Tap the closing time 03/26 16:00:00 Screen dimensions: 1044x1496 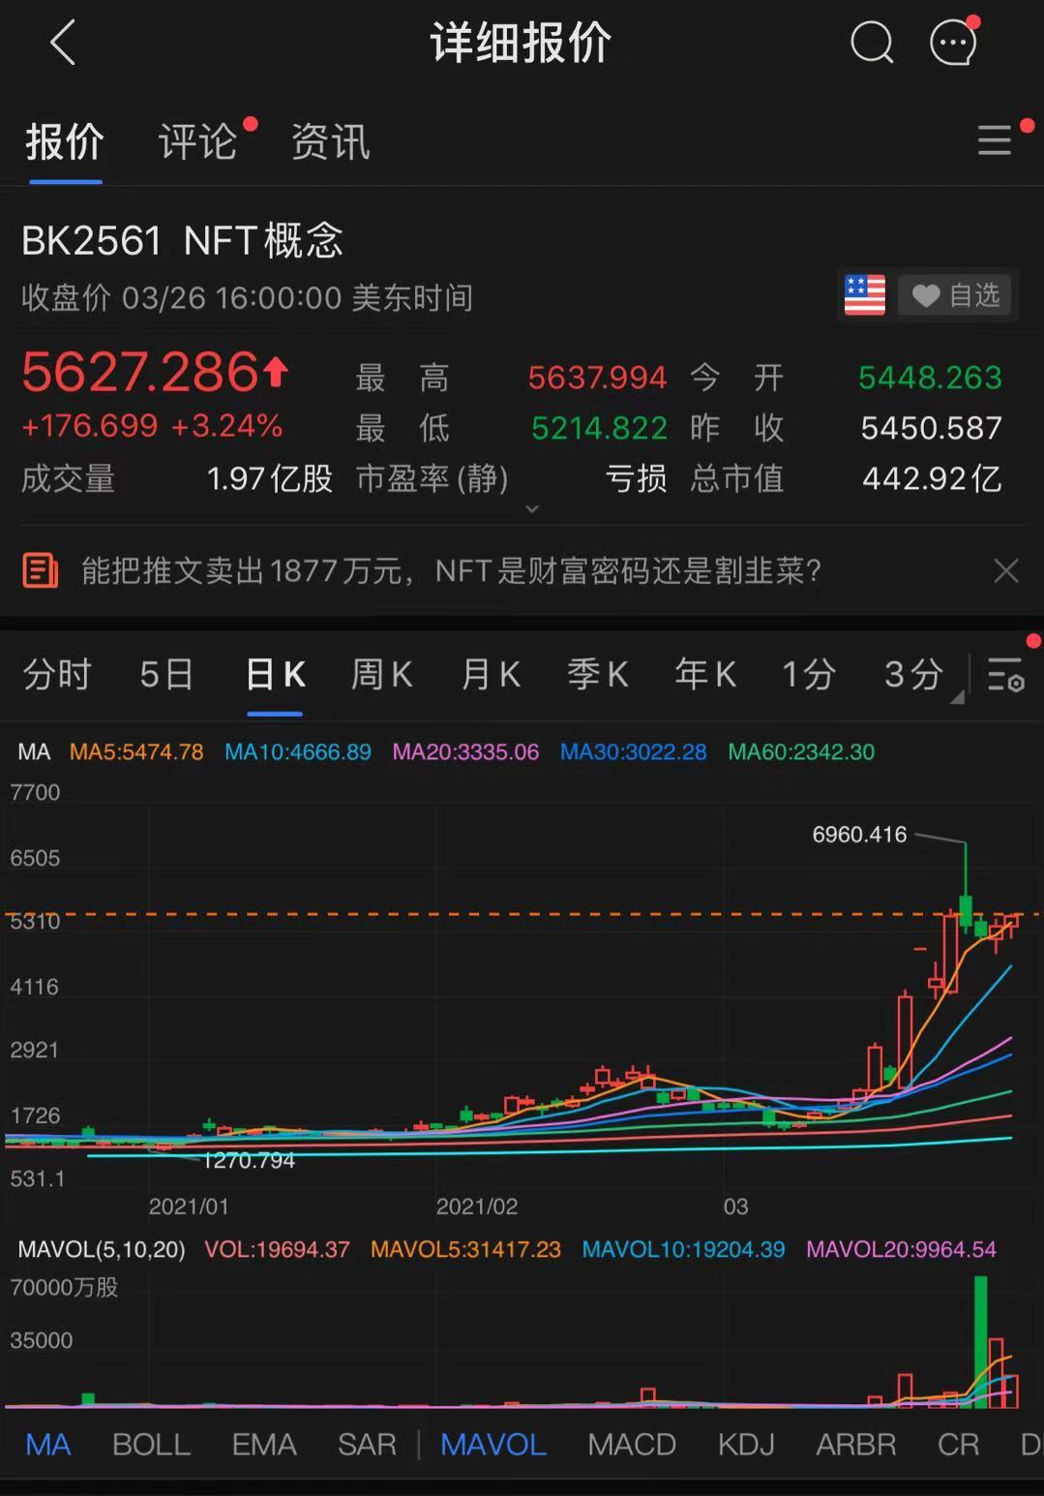tap(231, 297)
